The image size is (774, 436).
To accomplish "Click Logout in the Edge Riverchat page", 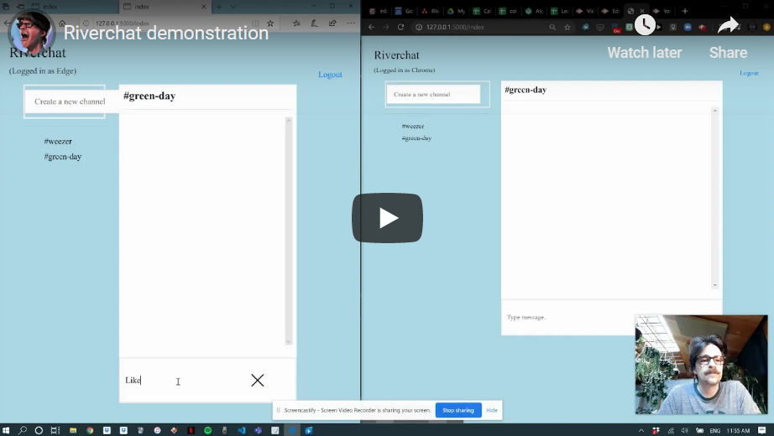I will click(x=330, y=75).
